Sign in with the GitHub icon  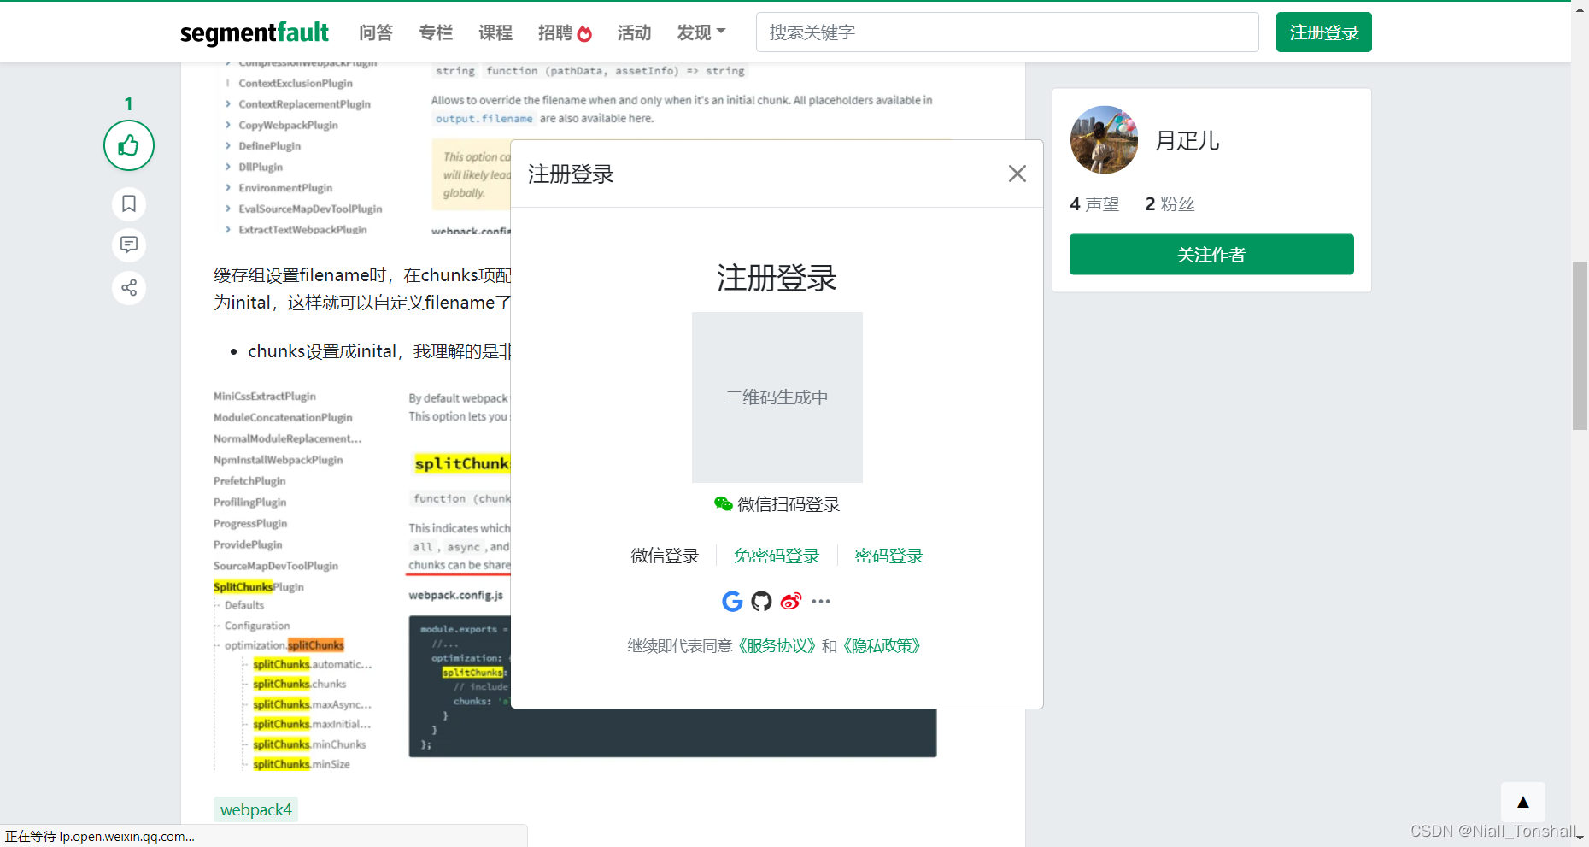(x=761, y=602)
